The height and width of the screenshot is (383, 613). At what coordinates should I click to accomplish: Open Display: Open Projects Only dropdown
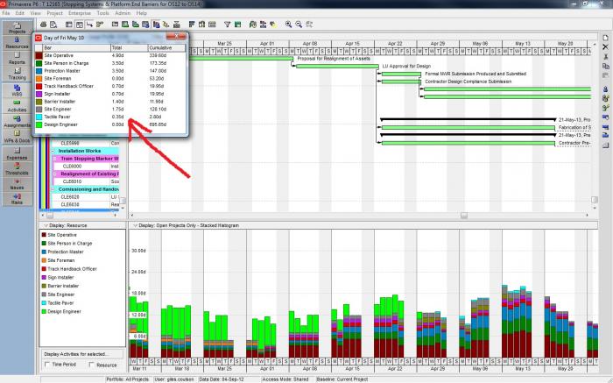pos(186,225)
